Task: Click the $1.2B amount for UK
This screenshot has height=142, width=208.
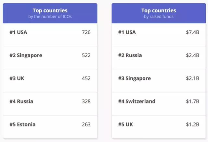Action: (x=192, y=124)
